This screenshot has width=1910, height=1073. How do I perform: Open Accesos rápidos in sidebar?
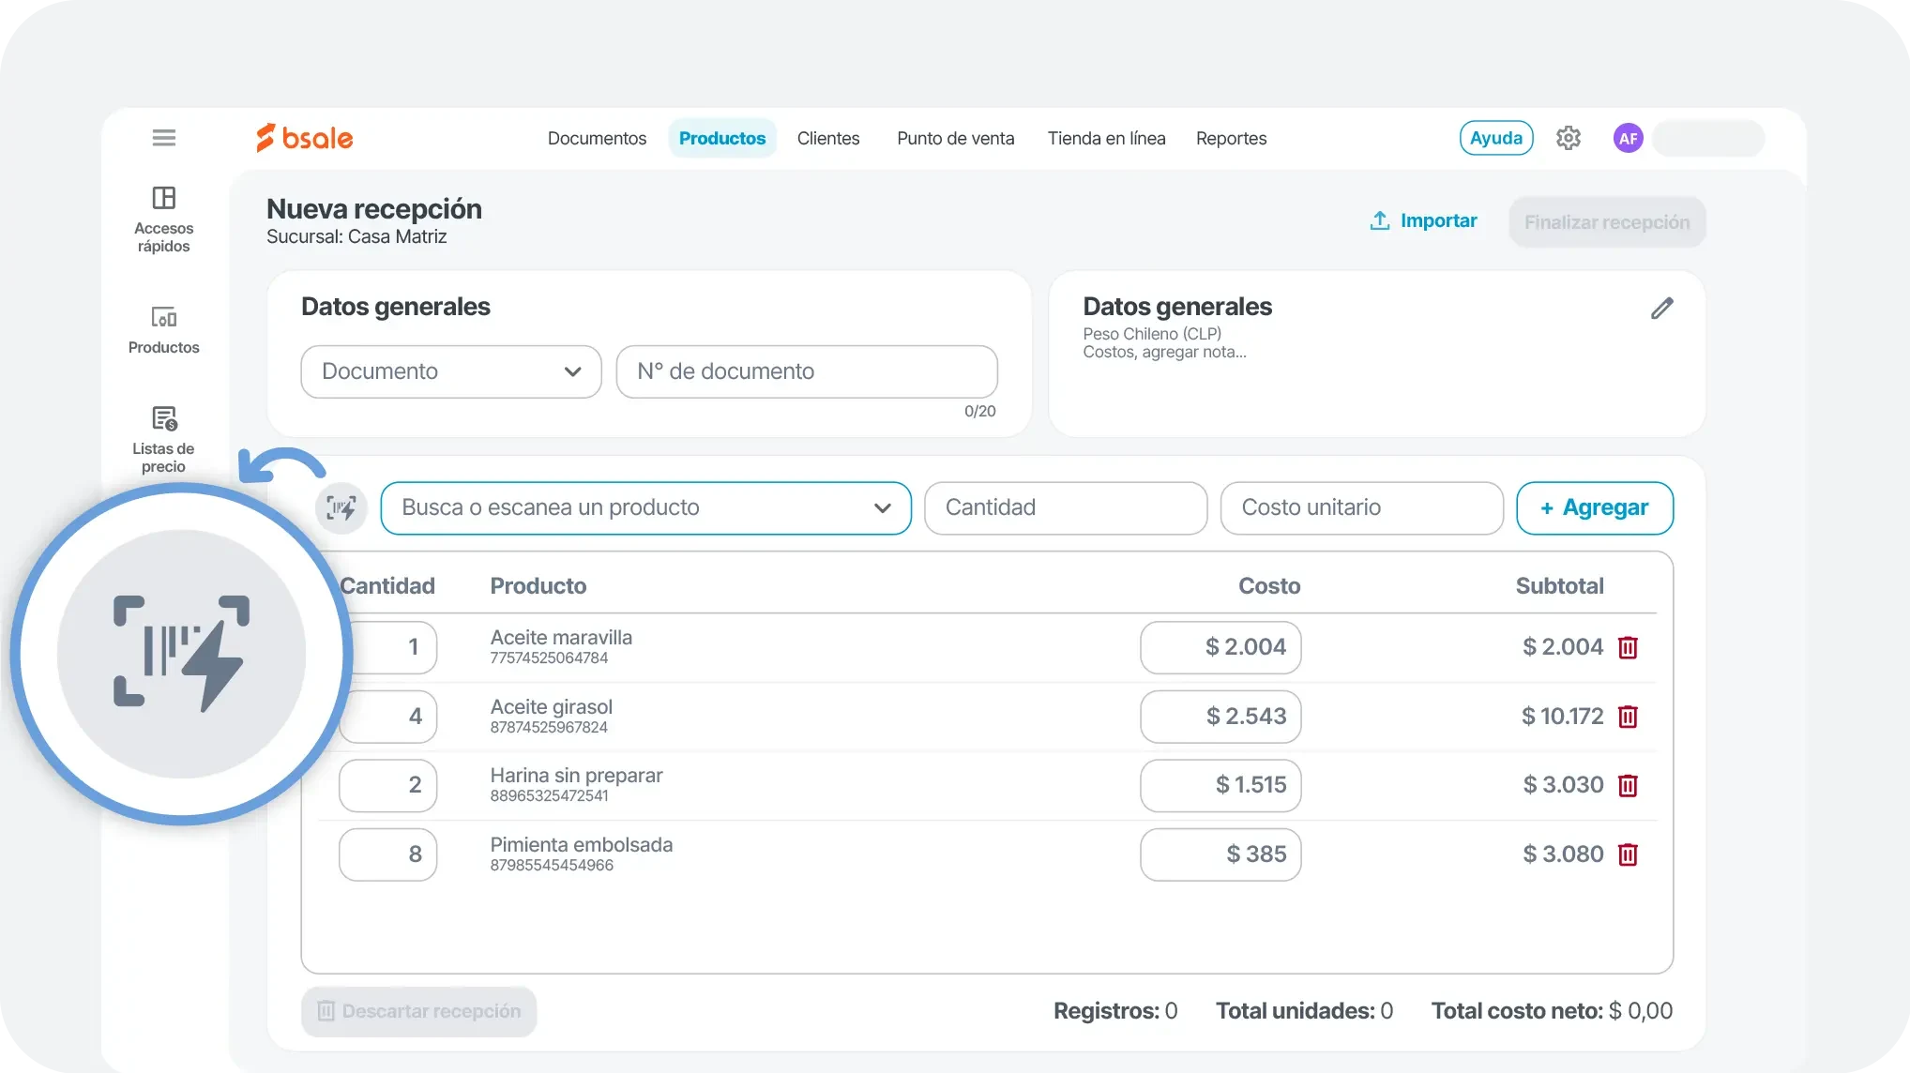(x=163, y=219)
